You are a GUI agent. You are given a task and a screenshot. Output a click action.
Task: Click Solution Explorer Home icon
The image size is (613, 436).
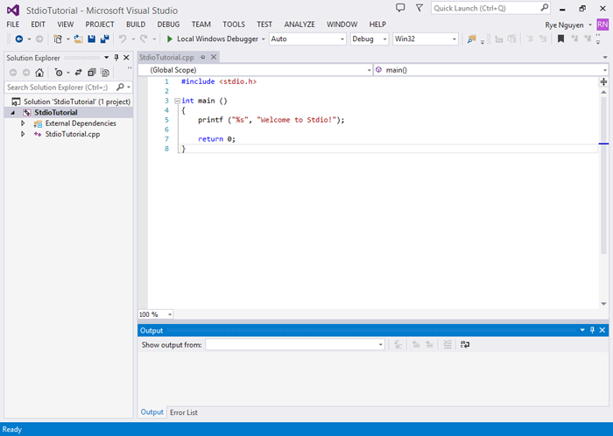tap(39, 73)
